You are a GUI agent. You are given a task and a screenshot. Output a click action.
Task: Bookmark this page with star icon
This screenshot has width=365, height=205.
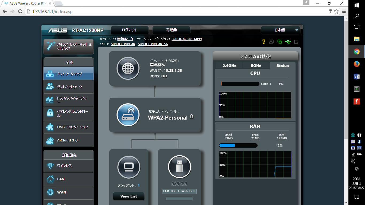(336, 11)
